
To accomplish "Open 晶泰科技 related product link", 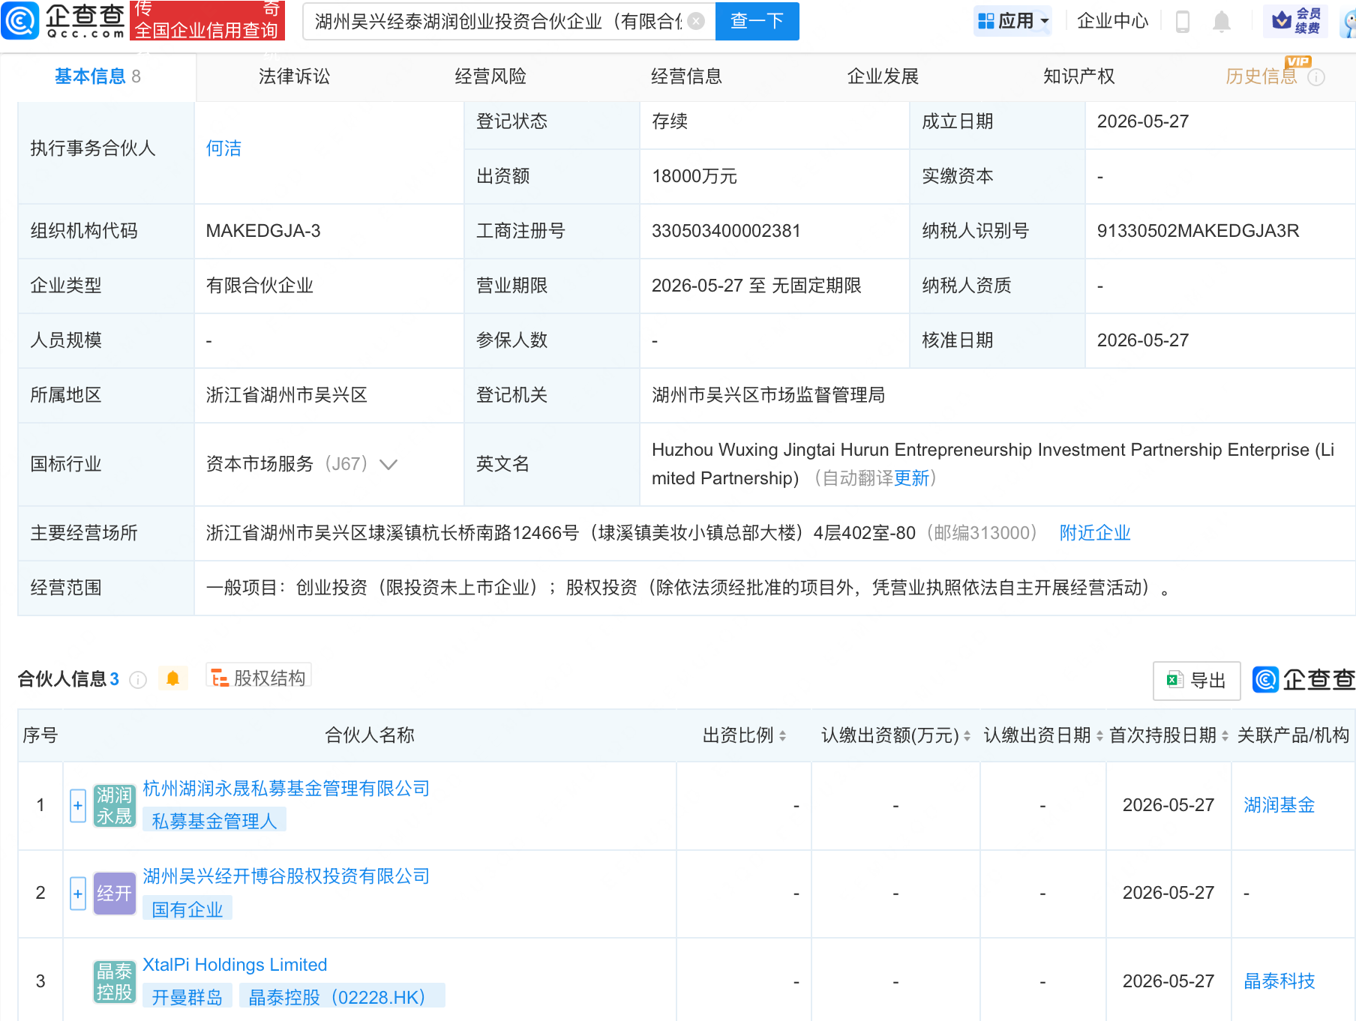I will 1279,981.
